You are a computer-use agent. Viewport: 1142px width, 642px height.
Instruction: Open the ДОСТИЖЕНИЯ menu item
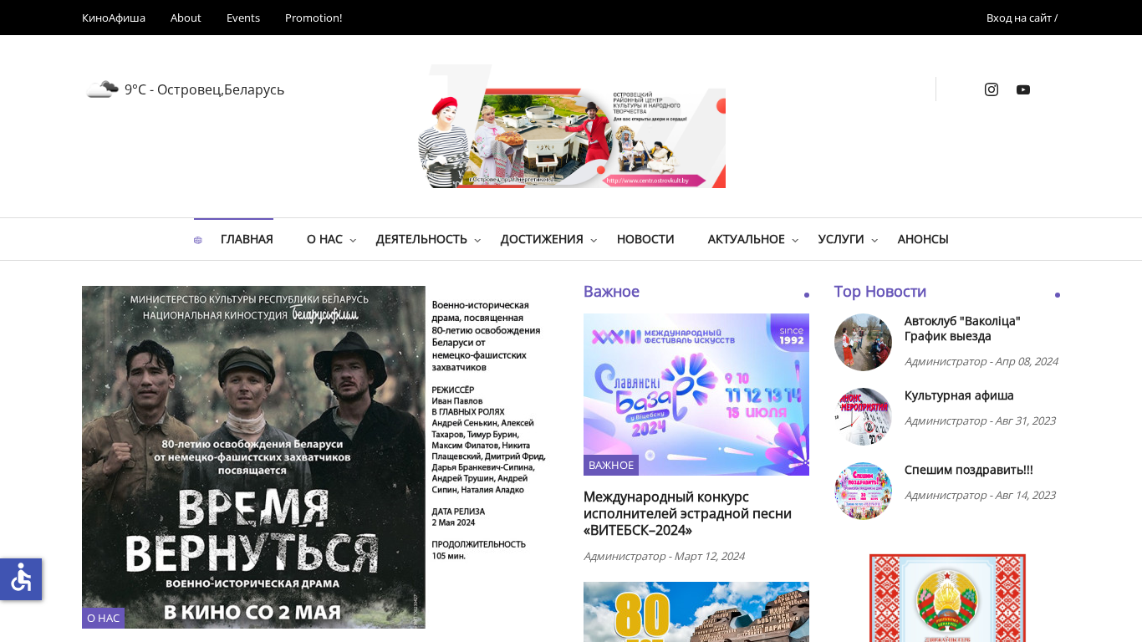[x=542, y=239]
